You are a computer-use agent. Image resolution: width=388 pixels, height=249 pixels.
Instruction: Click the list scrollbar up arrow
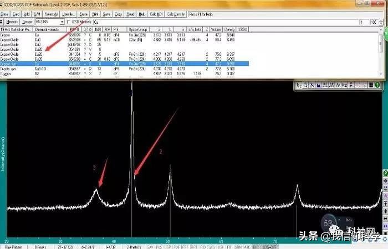pos(381,29)
